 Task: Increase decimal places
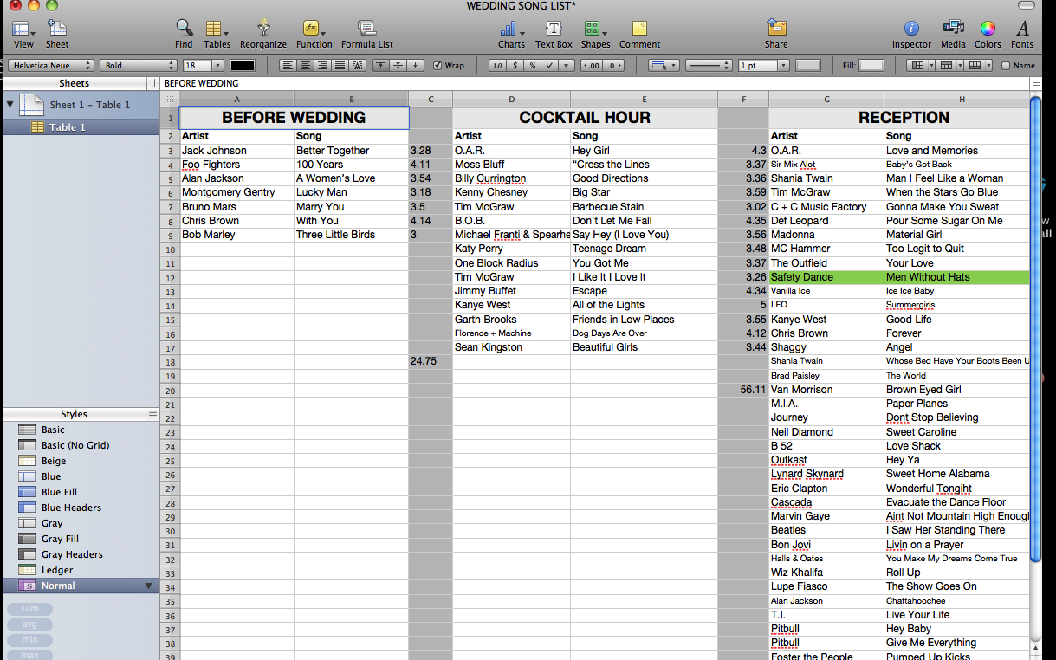(x=613, y=66)
